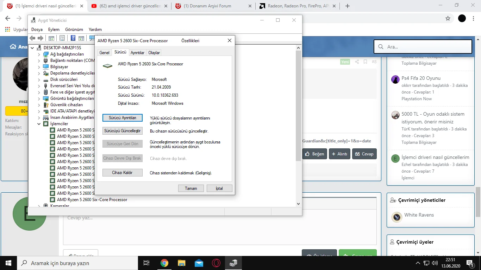Open the 5000 TL Oyun odaklı sistem thread
Screen dimensions: 481x270
point(433,118)
